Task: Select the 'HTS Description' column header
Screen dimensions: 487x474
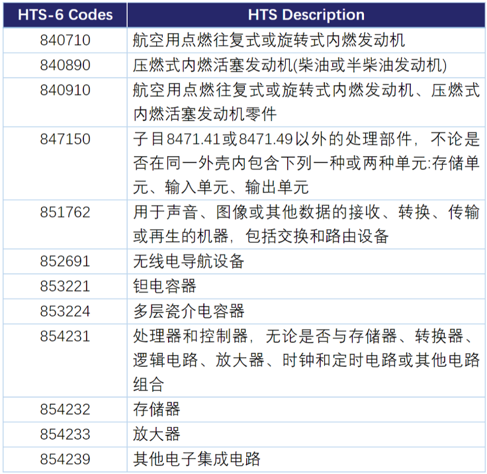Action: coord(306,15)
